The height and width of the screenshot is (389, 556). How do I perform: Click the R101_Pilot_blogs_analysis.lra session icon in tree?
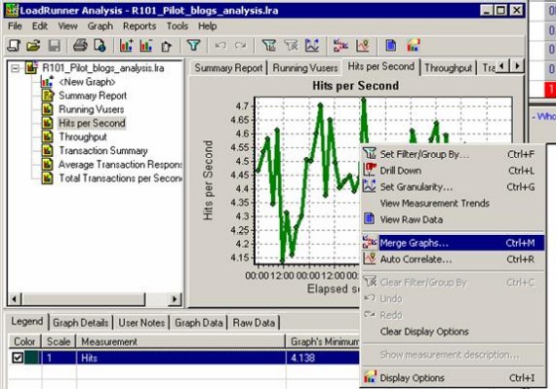[31, 67]
